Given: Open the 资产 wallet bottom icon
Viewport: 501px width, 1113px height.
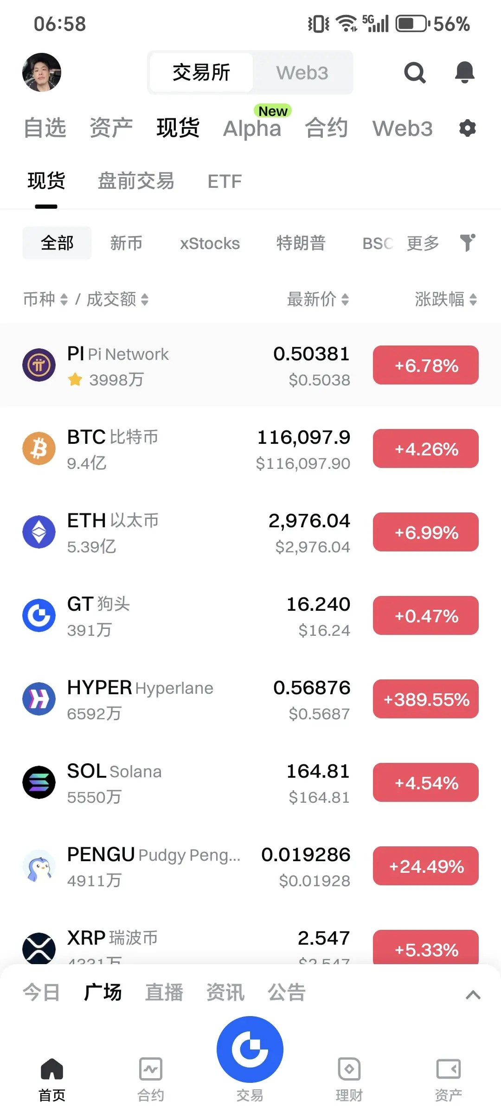Looking at the screenshot, I should [448, 1079].
